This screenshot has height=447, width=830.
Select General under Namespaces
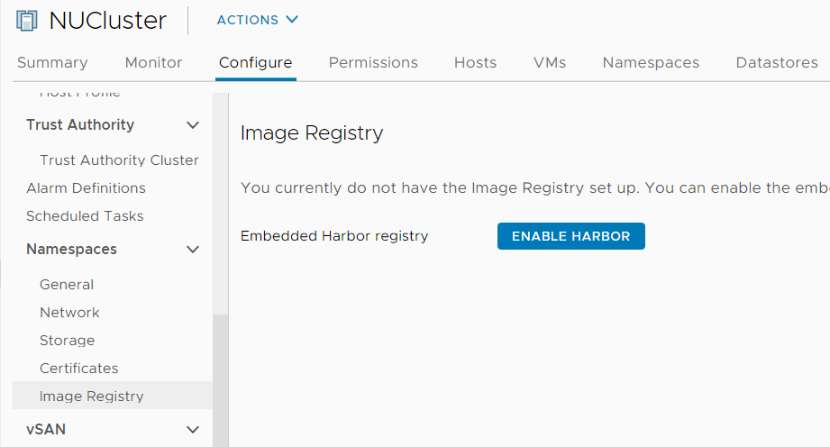point(67,285)
